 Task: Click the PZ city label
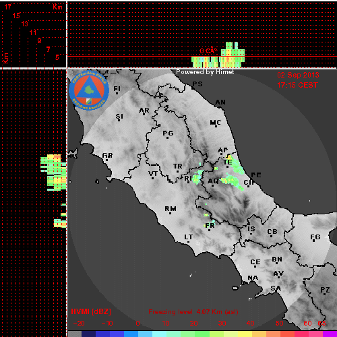point(325,290)
